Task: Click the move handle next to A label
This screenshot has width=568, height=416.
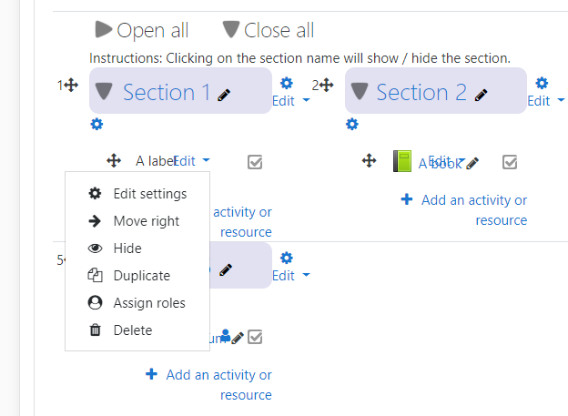Action: click(114, 160)
